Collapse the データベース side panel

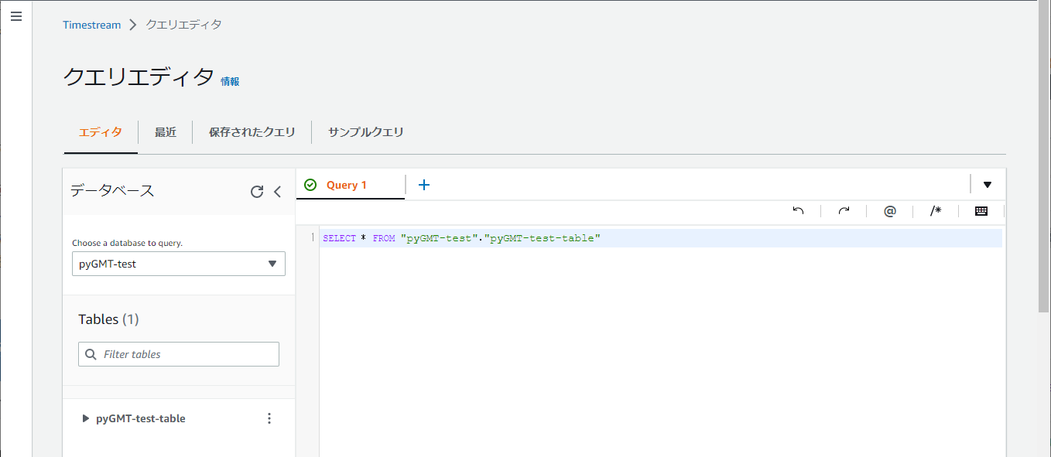coord(278,192)
